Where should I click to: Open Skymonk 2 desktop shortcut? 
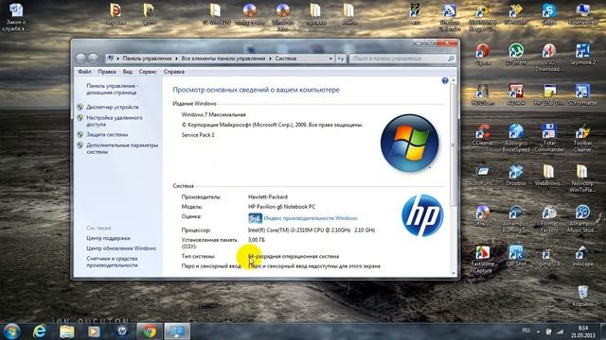(582, 55)
